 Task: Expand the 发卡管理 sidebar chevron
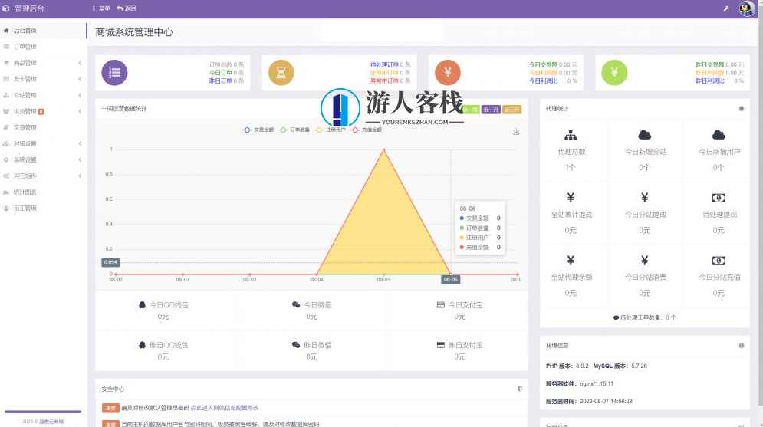click(80, 79)
